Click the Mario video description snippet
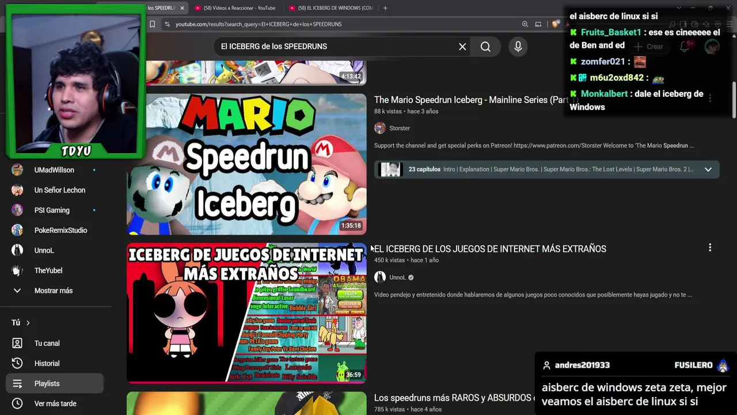The width and height of the screenshot is (737, 415). point(534,146)
